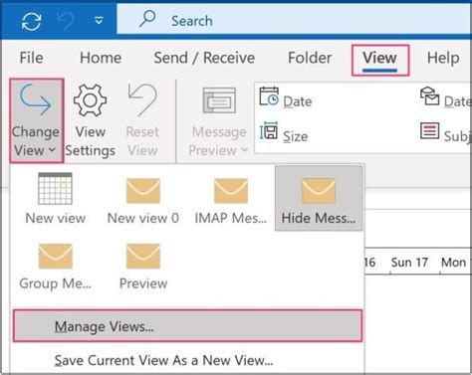Click the Reset View button

[142, 120]
